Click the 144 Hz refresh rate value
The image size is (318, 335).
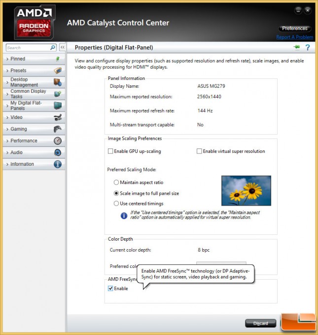(x=205, y=111)
